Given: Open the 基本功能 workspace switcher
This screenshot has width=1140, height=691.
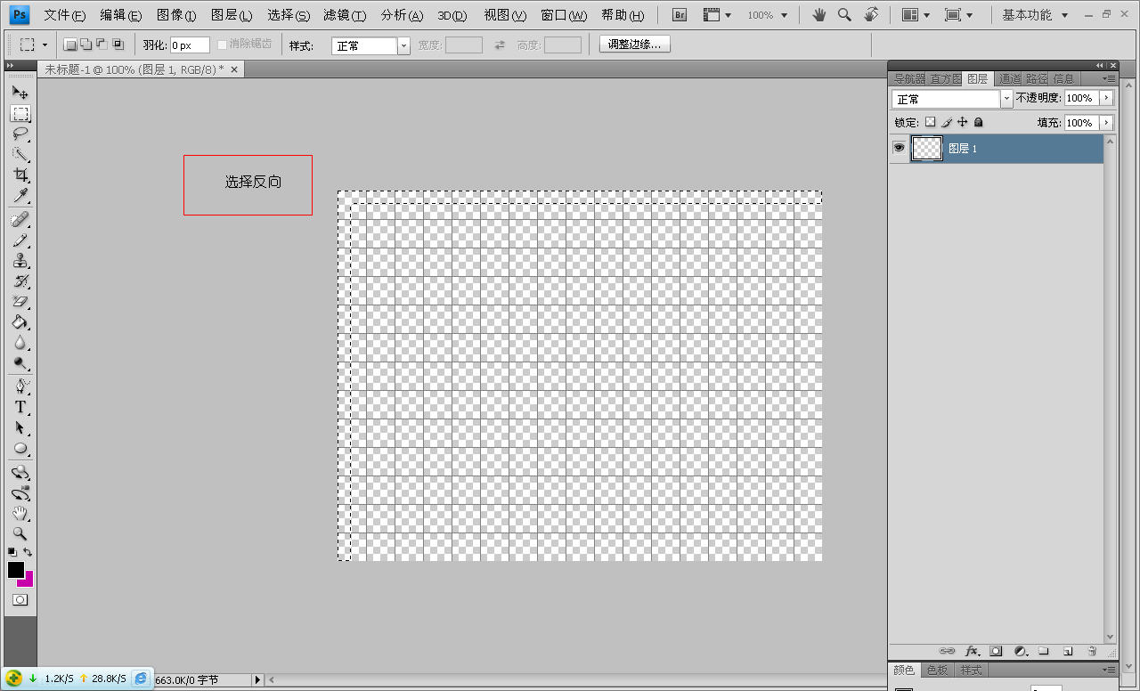Looking at the screenshot, I should pos(1034,15).
